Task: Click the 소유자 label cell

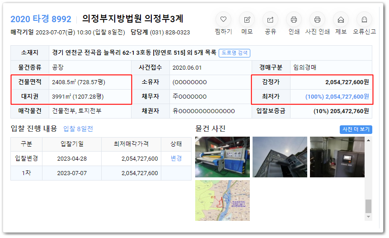Action: coord(150,82)
